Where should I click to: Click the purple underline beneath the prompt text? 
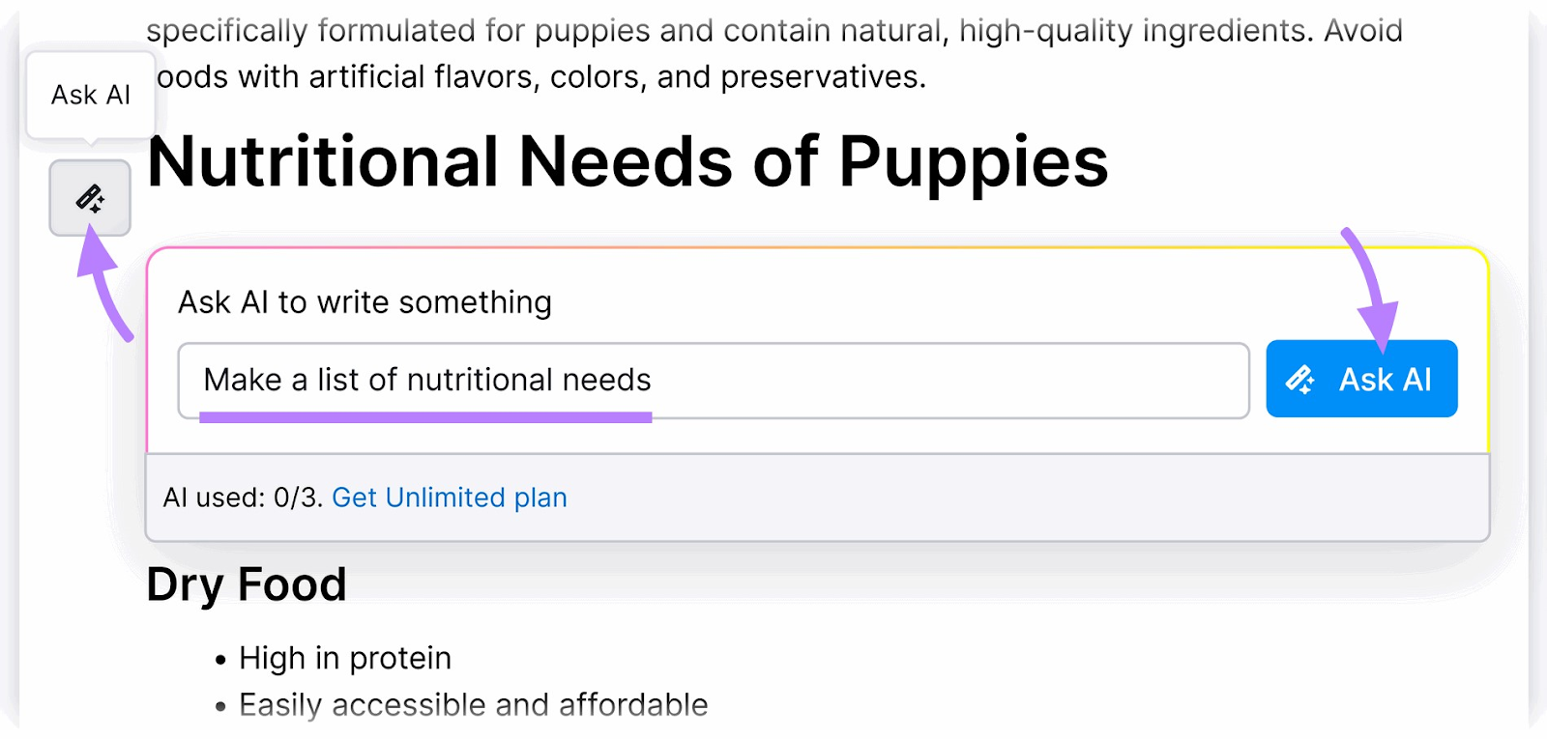coord(425,417)
